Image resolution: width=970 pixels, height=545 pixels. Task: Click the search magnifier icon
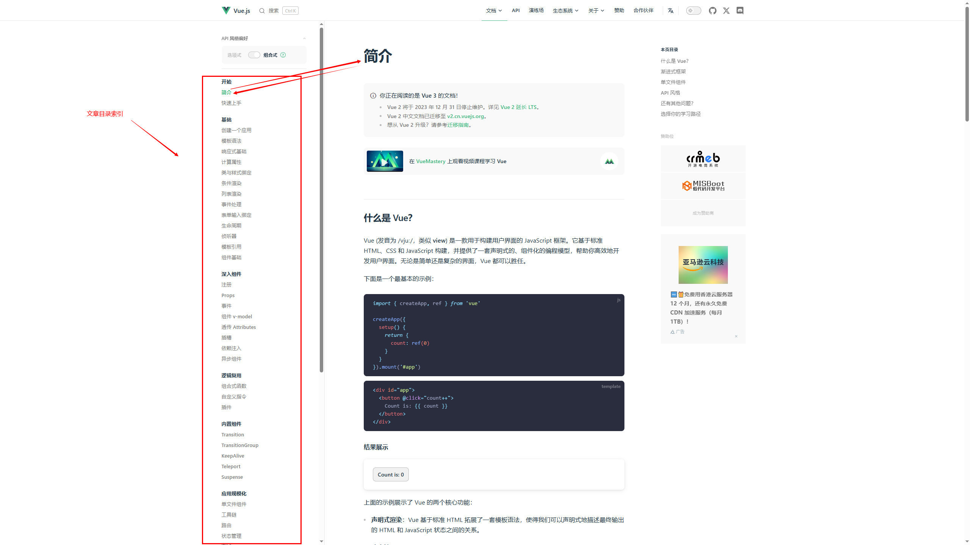pyautogui.click(x=262, y=11)
